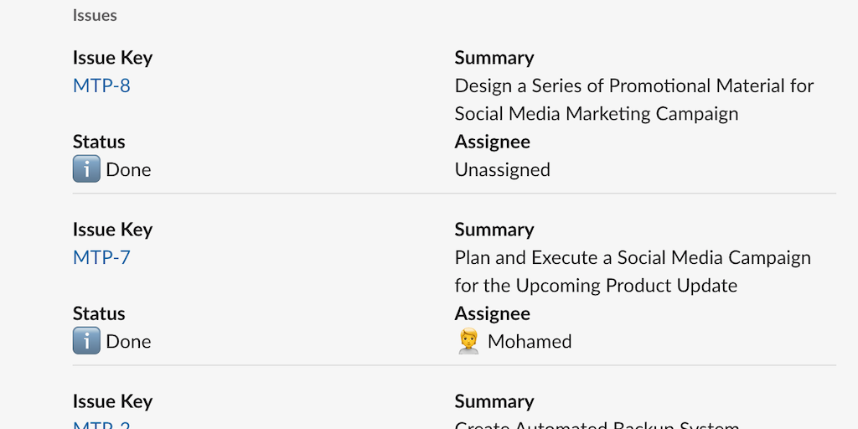Open the MTP-8 issue link
This screenshot has width=858, height=429.
[x=101, y=85]
